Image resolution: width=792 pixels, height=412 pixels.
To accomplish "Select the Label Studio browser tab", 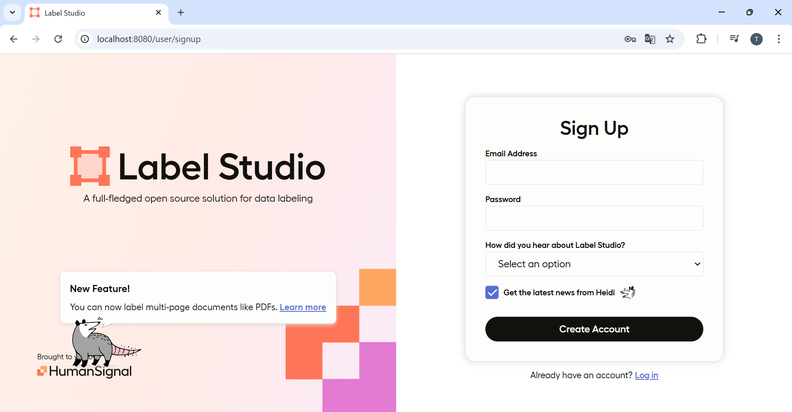I will [x=97, y=13].
